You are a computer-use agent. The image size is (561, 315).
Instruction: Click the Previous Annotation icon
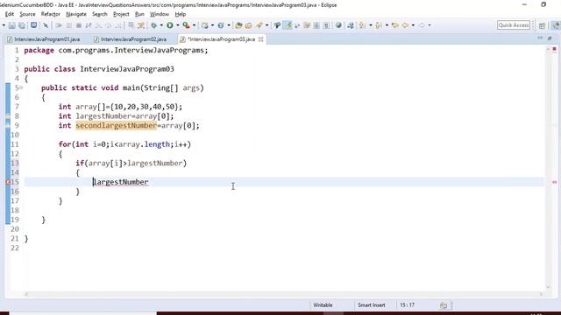tap(379, 25)
